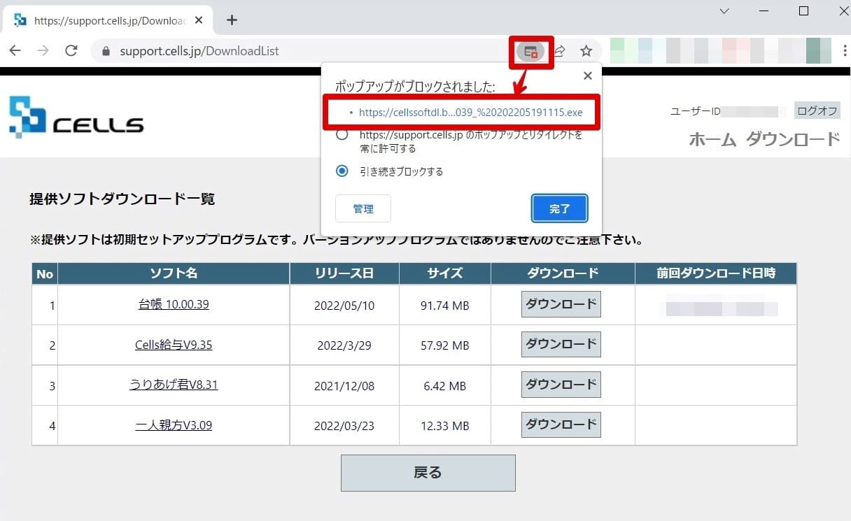This screenshot has height=521, width=851.
Task: Click the address bar URL field
Action: click(301, 51)
